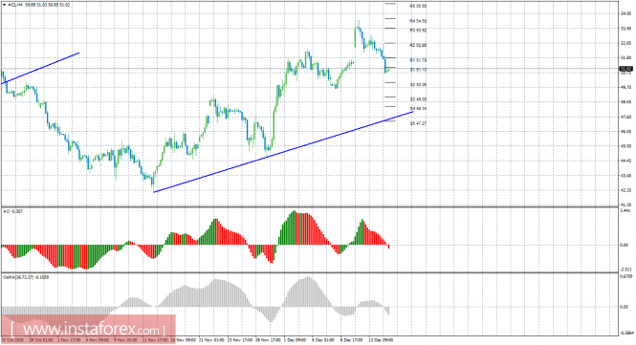Select the S5 47.27 pivot label
The width and height of the screenshot is (636, 345).
(418, 123)
